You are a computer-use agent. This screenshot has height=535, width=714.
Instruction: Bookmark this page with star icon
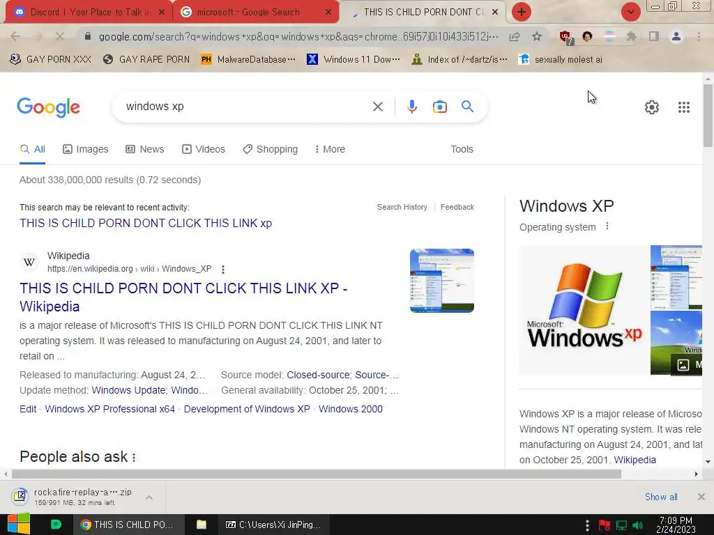pos(537,36)
